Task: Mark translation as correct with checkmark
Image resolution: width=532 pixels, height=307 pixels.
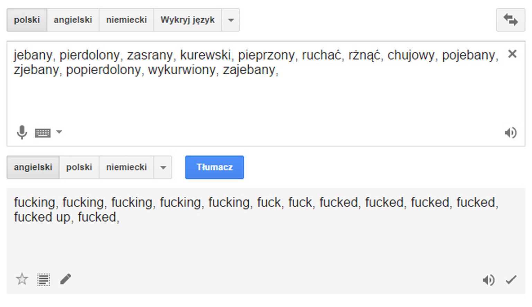Action: (x=511, y=279)
